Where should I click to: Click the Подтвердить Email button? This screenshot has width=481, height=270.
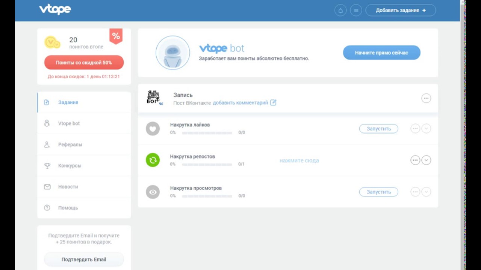pos(84,259)
